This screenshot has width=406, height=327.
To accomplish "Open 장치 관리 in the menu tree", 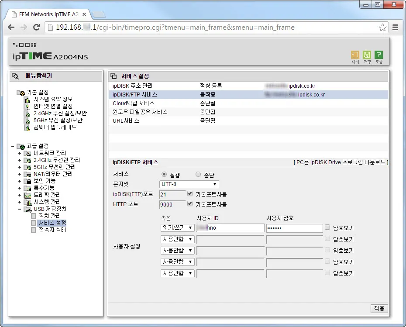I will click(x=50, y=216).
